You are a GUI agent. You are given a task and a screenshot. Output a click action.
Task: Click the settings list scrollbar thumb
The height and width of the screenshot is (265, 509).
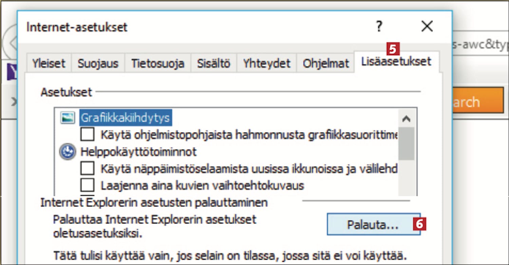point(406,144)
